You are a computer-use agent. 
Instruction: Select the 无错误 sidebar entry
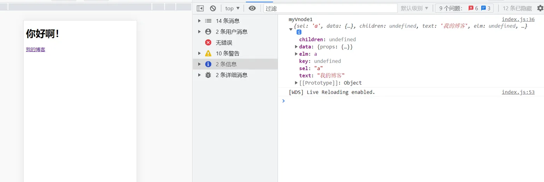pyautogui.click(x=235, y=43)
